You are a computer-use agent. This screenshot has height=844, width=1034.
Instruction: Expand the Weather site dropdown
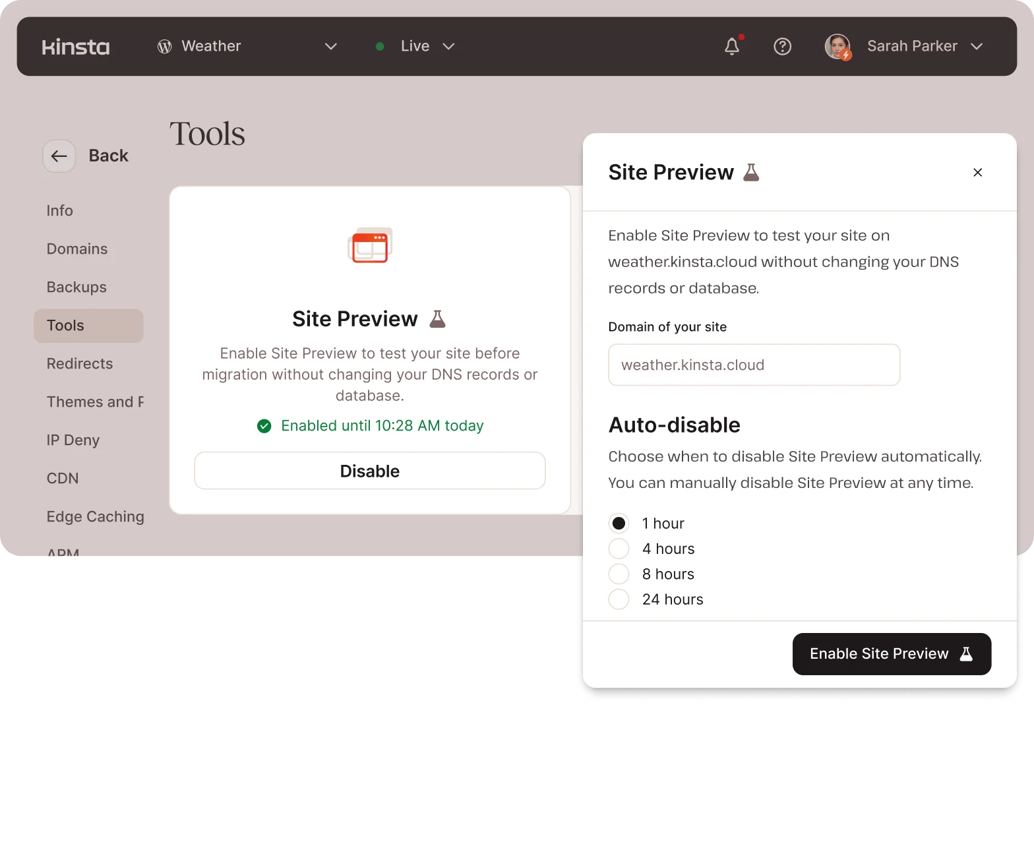[331, 46]
